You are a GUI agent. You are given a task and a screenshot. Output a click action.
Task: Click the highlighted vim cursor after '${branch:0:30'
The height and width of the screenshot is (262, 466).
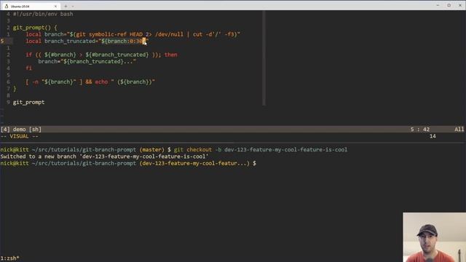144,41
